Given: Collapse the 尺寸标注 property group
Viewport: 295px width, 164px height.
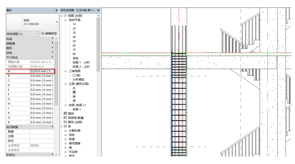Looking at the screenshot, I should pyautogui.click(x=52, y=57).
